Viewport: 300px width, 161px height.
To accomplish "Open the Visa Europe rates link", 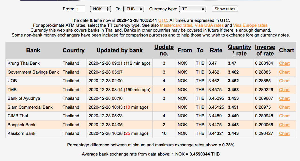I will pyautogui.click(x=250, y=25).
